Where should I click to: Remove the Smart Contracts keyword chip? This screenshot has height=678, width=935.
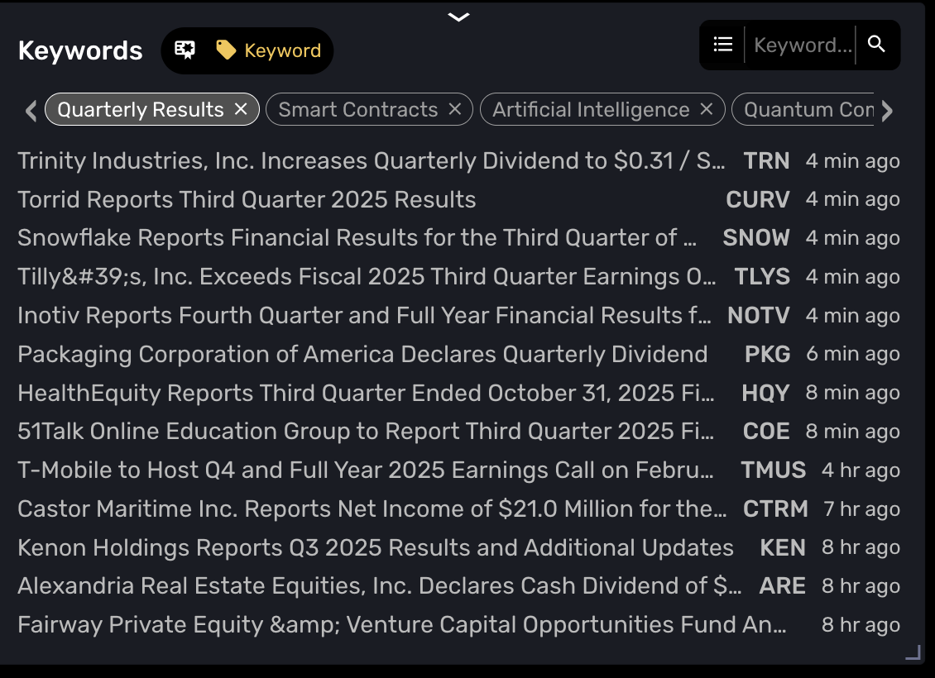click(454, 109)
